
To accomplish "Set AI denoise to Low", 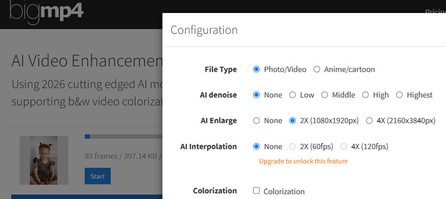I will pyautogui.click(x=292, y=95).
